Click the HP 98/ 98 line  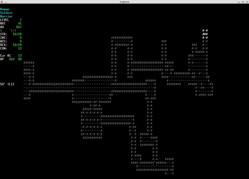11,59
